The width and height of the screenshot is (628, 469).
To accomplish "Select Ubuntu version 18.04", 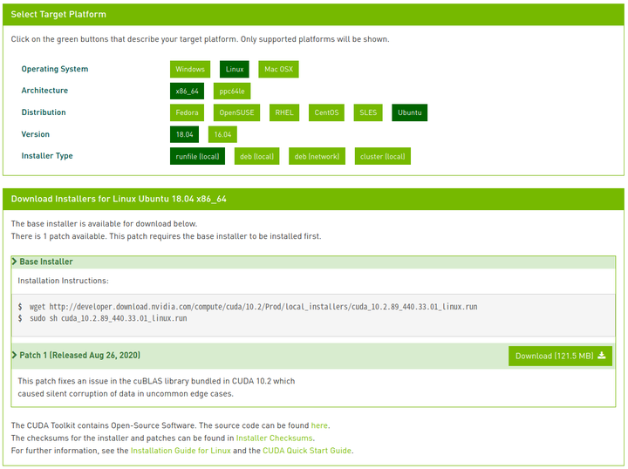I will coord(184,134).
